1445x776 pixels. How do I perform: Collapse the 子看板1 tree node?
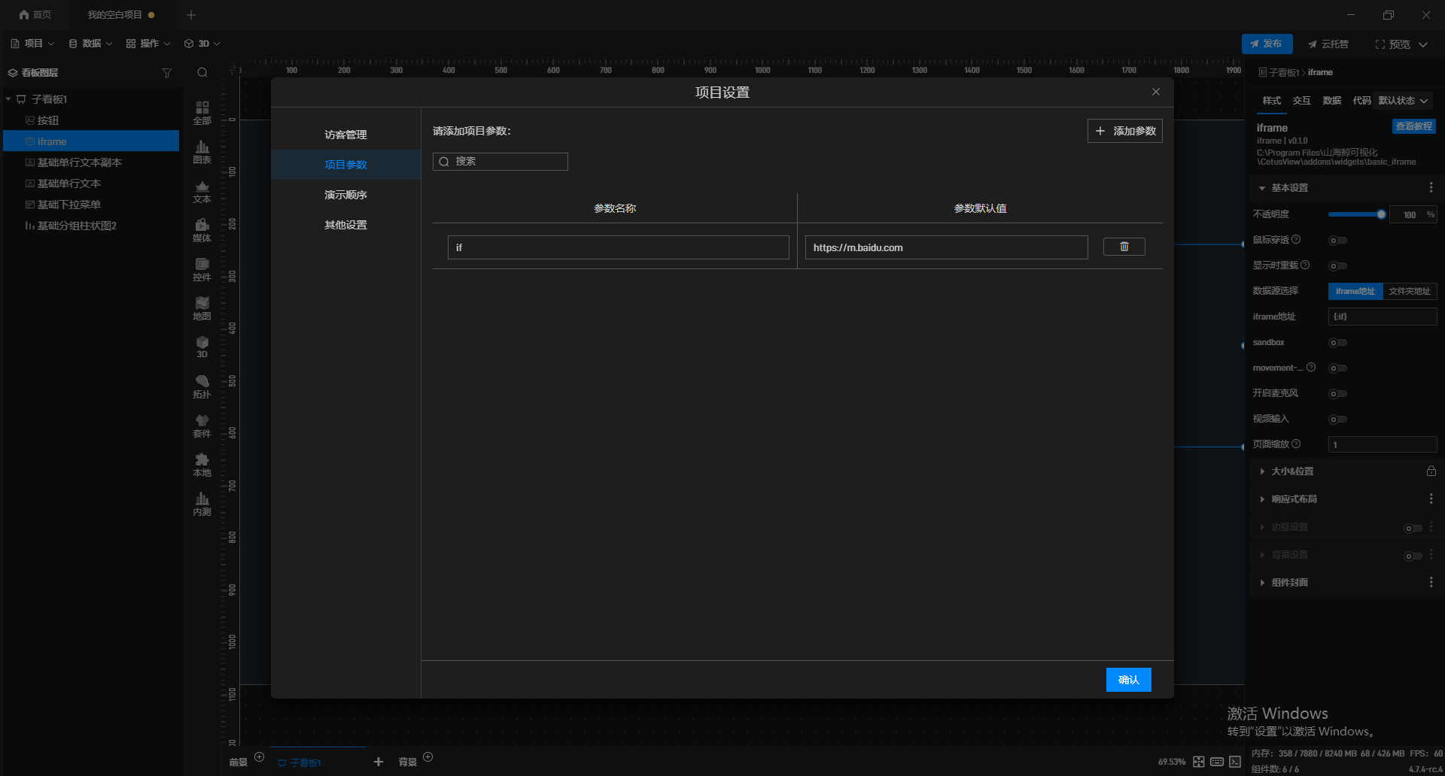pyautogui.click(x=8, y=99)
